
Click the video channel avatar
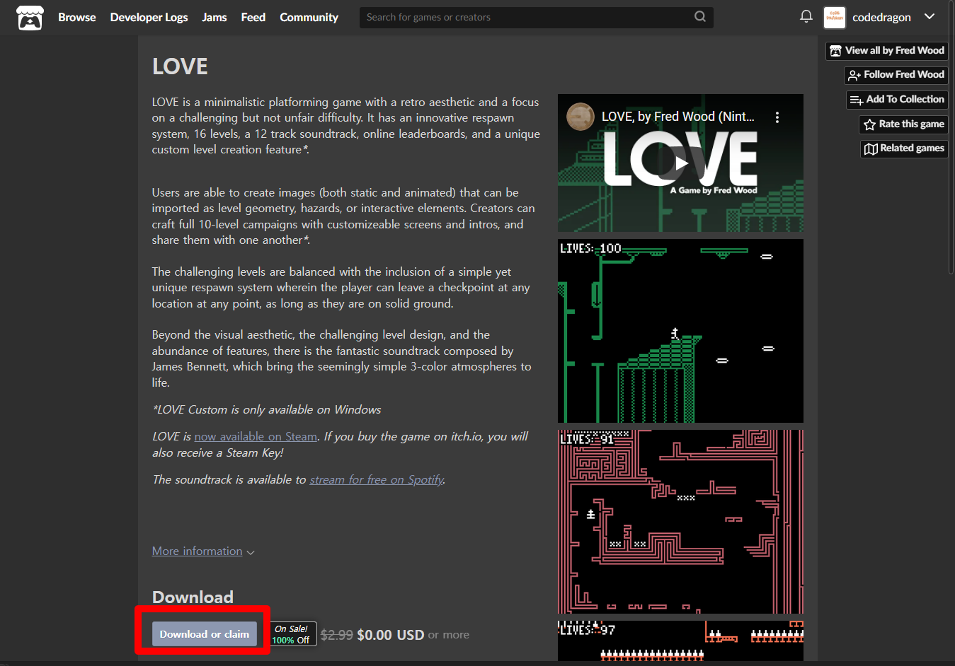(580, 117)
